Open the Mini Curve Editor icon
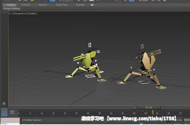The image size is (190, 125). pos(12,112)
